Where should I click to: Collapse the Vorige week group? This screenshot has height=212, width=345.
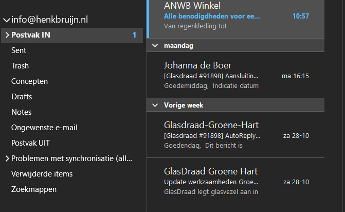tap(155, 105)
